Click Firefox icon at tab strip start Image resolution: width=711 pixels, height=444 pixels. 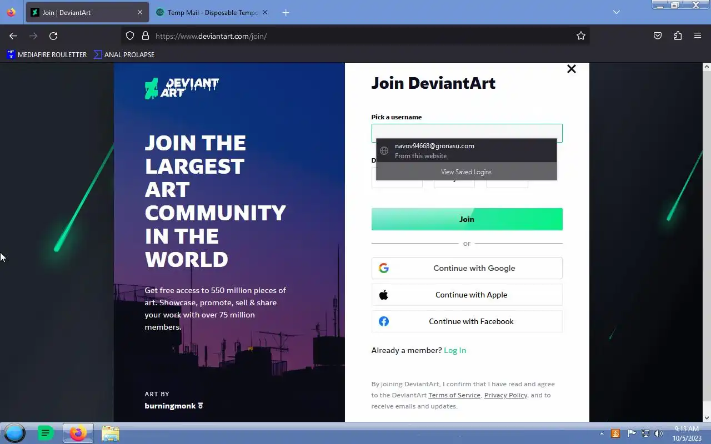11,12
